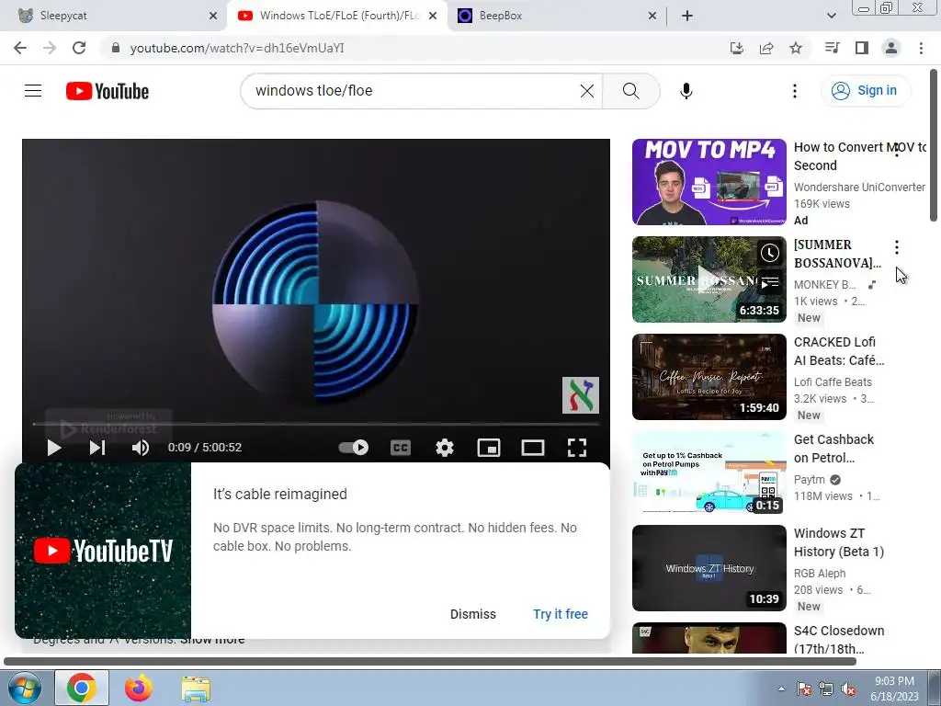Seek on the video progress bar
The height and width of the screenshot is (706, 941).
pos(316,424)
